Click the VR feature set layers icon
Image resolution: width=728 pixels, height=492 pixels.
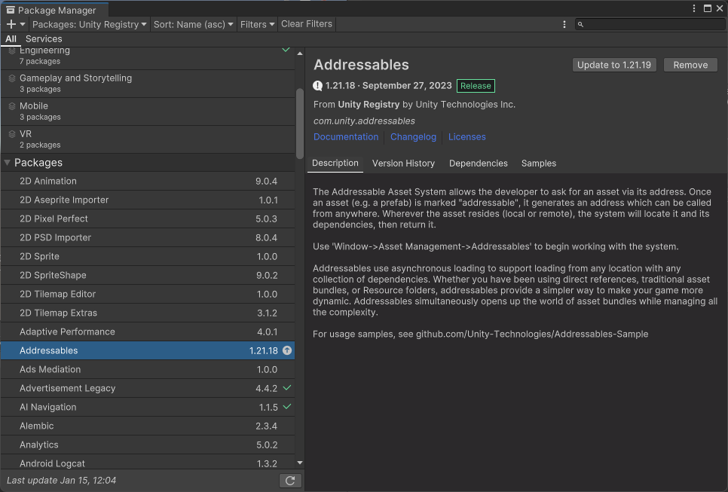pos(12,134)
